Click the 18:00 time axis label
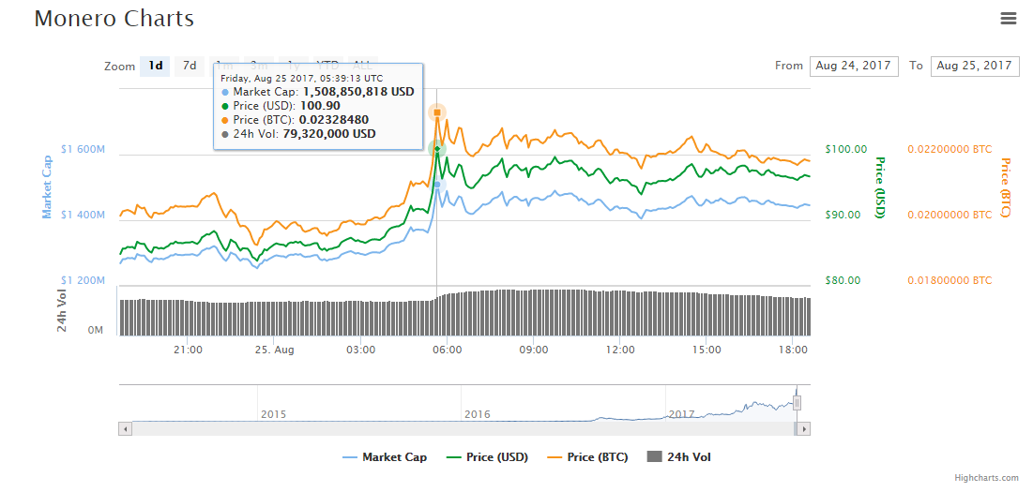The width and height of the screenshot is (1033, 492). click(x=793, y=350)
